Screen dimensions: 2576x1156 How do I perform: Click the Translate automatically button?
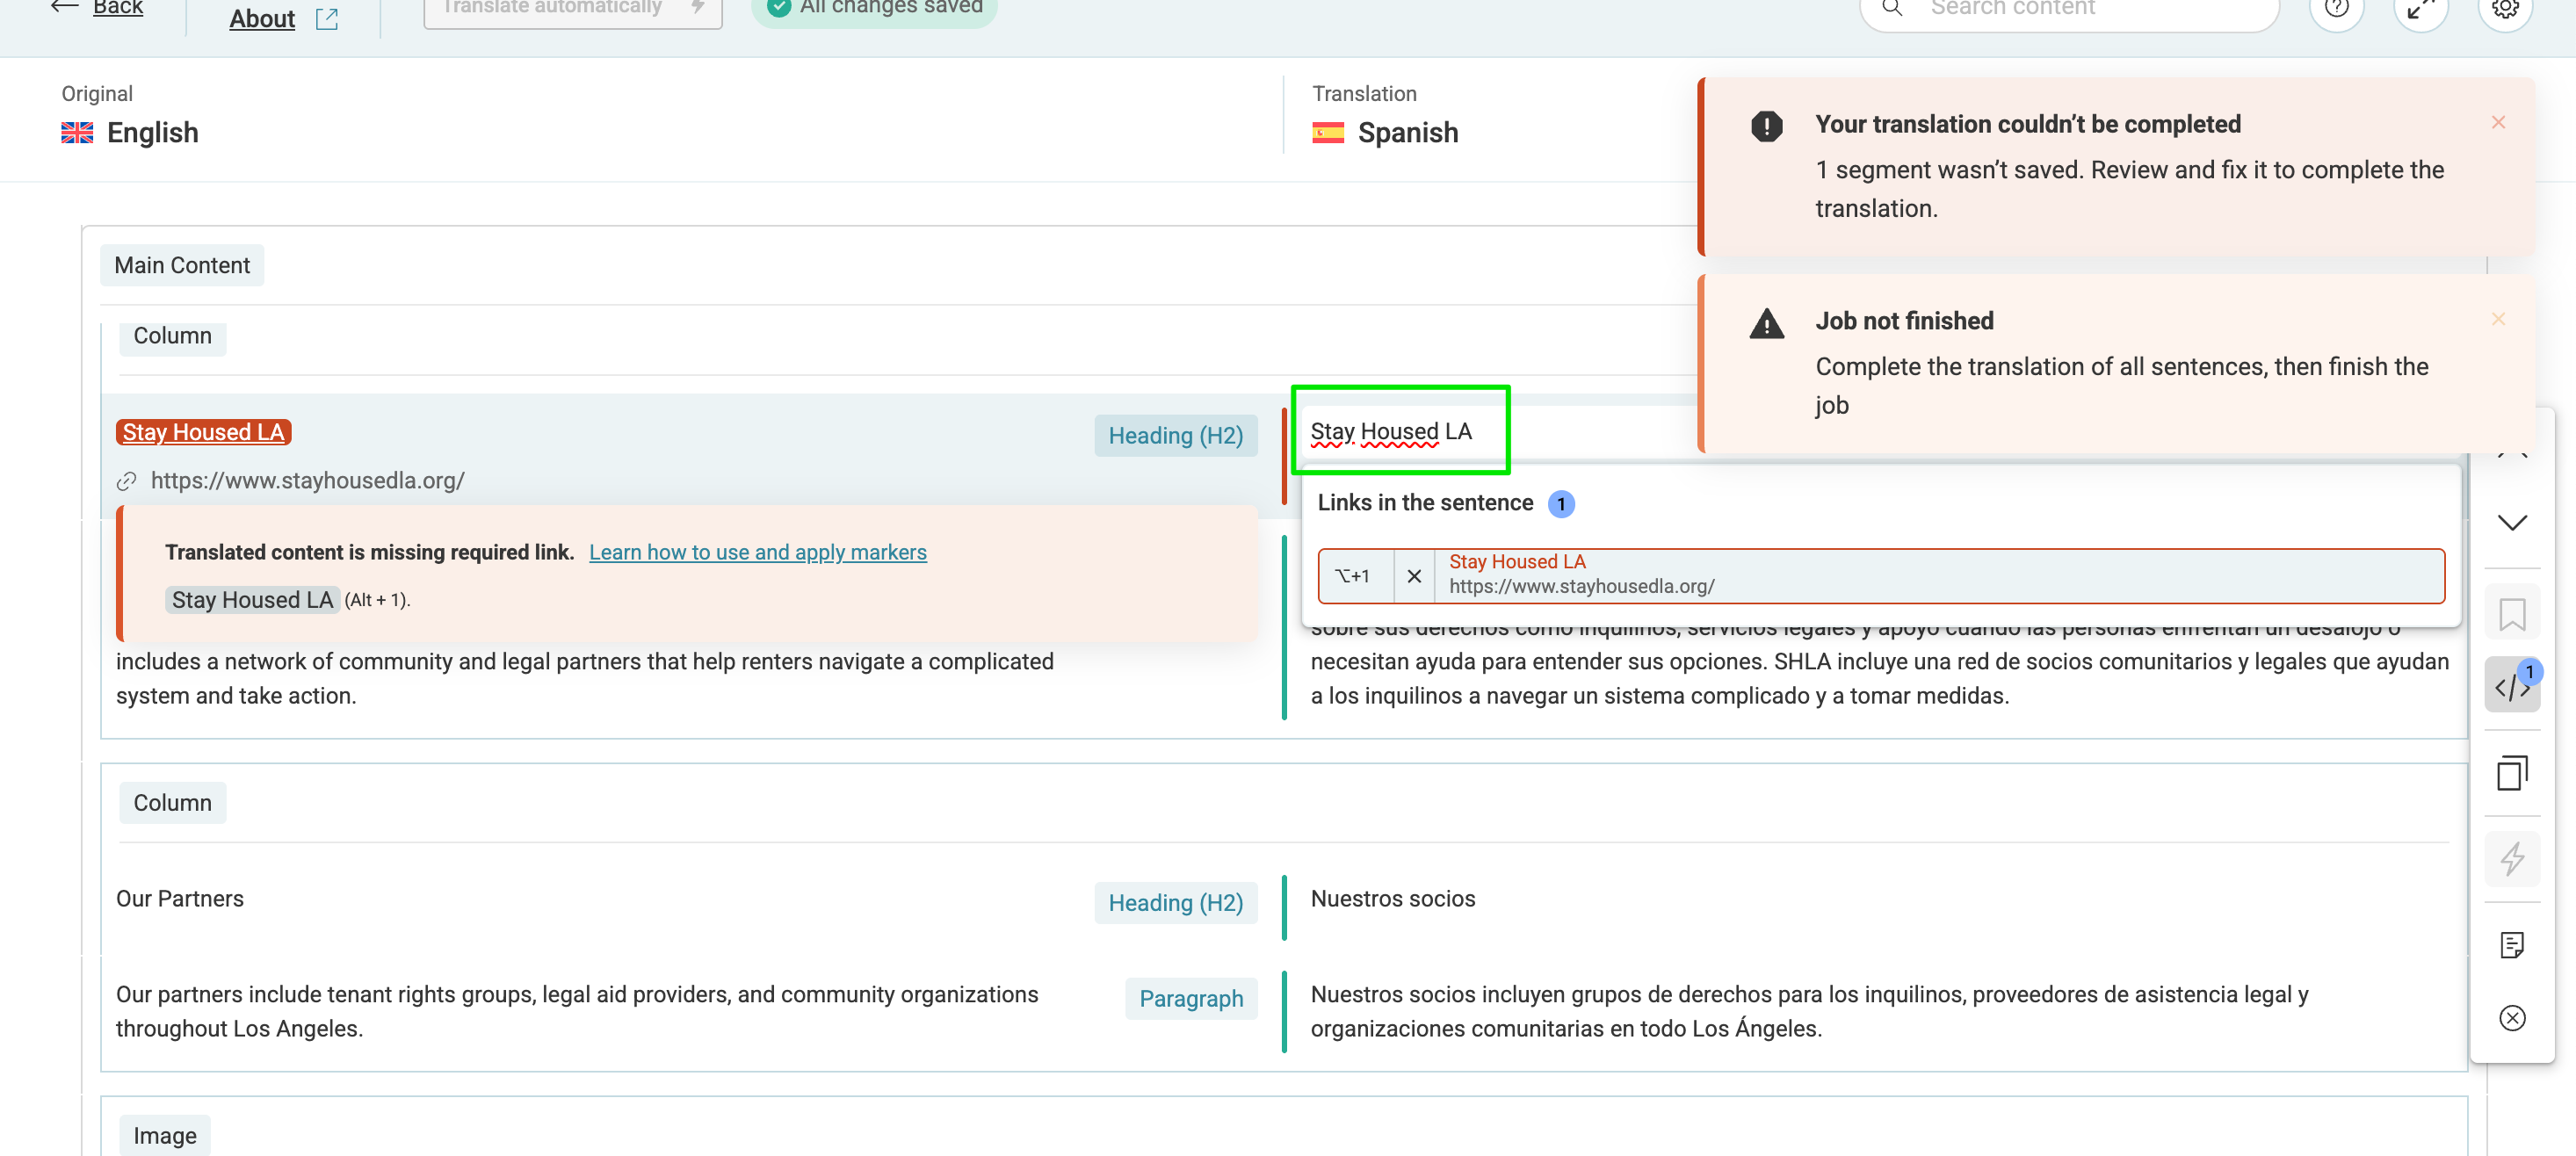click(x=572, y=8)
